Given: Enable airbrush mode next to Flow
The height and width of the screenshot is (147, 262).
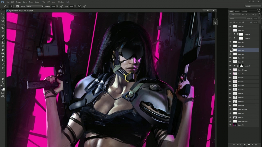Looking at the screenshot, I should pos(79,6).
